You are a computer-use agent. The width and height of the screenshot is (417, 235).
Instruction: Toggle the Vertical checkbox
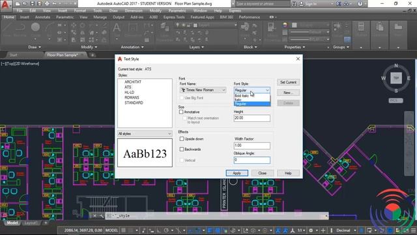pos(182,160)
